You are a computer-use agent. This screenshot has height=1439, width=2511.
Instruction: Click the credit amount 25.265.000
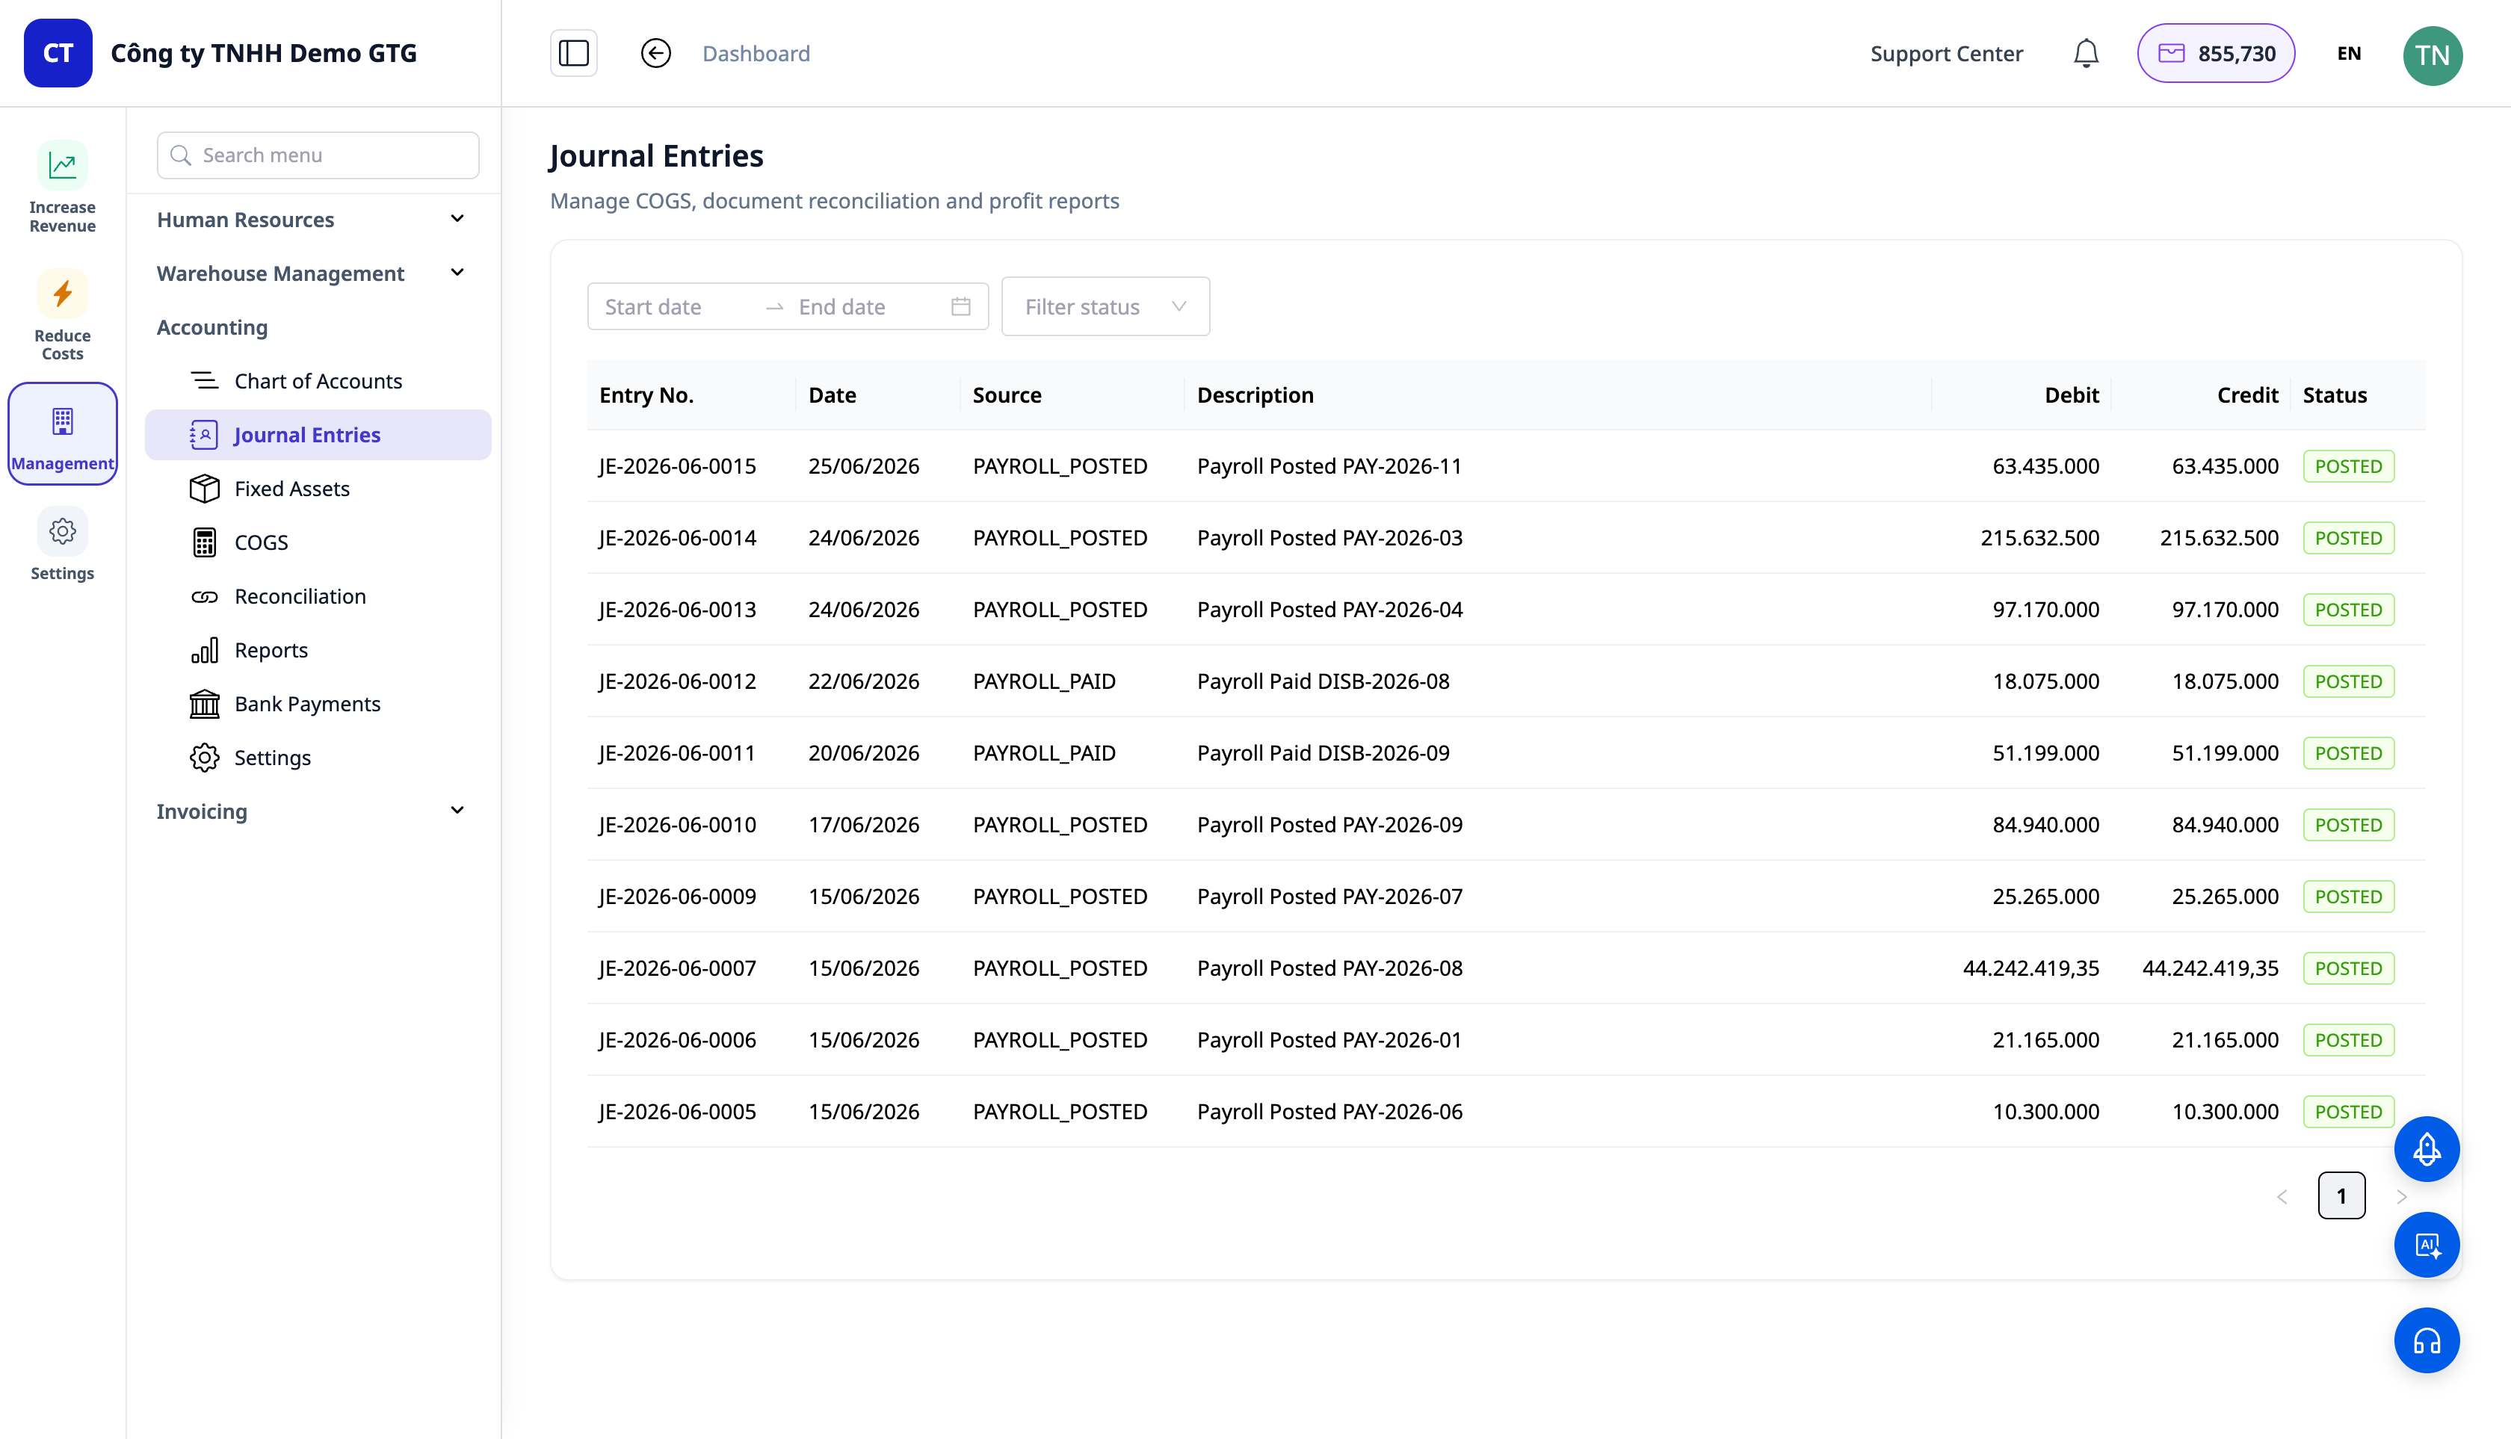pyautogui.click(x=2224, y=897)
